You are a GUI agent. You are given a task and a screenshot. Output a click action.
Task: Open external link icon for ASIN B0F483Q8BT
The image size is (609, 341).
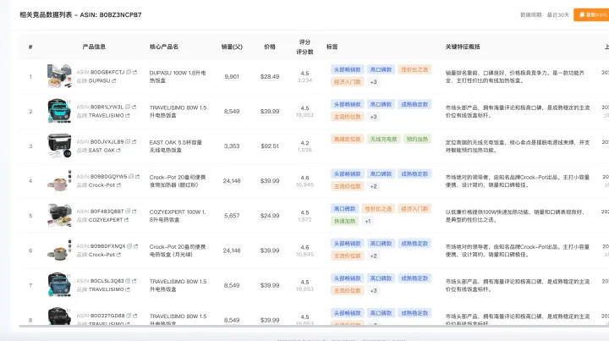pos(134,212)
